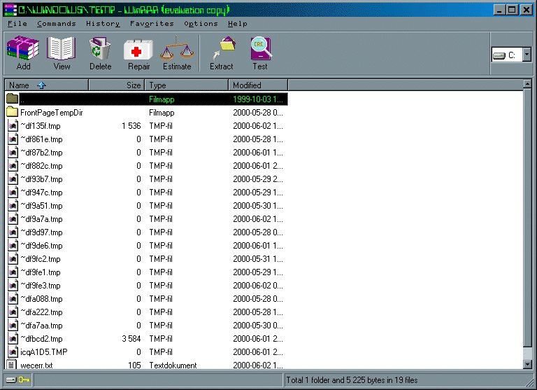Click the scrollbar down arrow

click(x=527, y=364)
